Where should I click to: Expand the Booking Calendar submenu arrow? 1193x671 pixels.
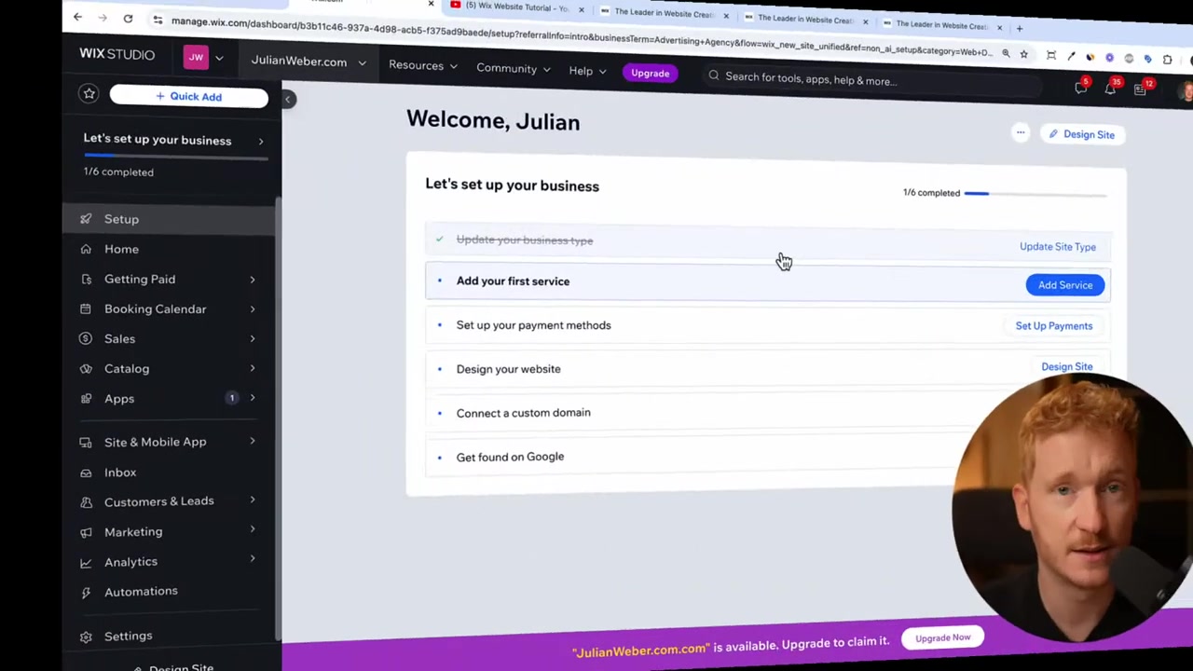coord(253,308)
